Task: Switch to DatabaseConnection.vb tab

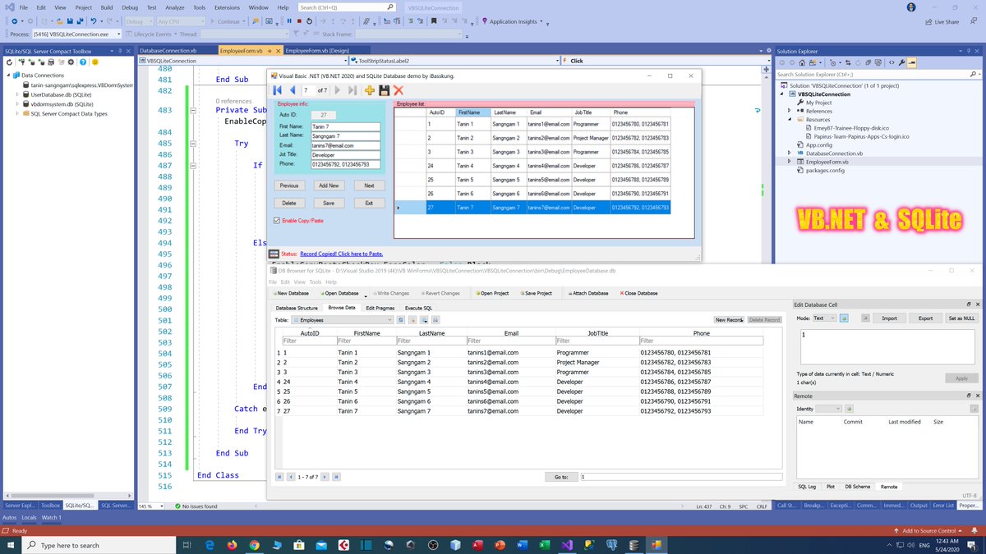Action: [168, 51]
